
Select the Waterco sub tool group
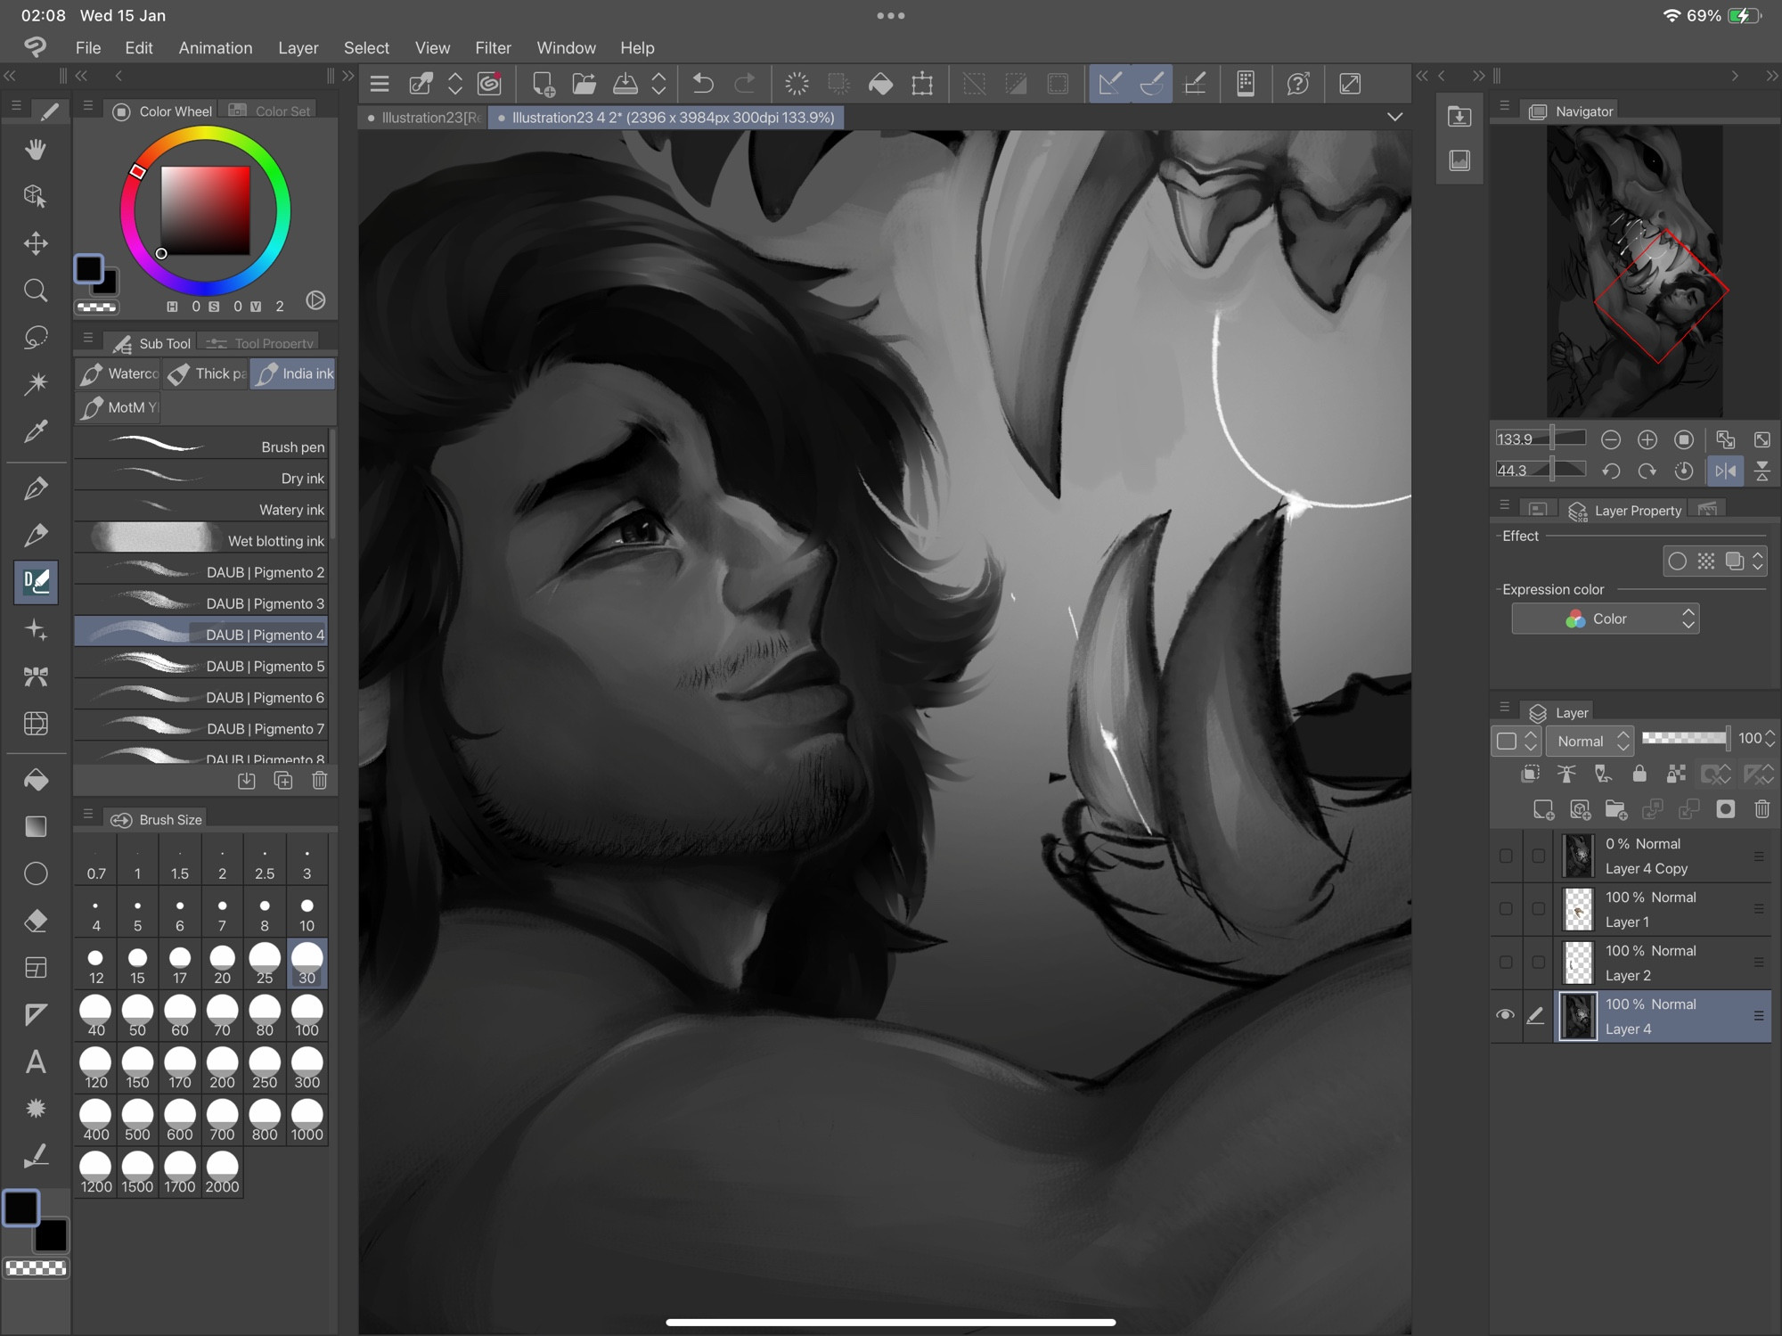118,374
